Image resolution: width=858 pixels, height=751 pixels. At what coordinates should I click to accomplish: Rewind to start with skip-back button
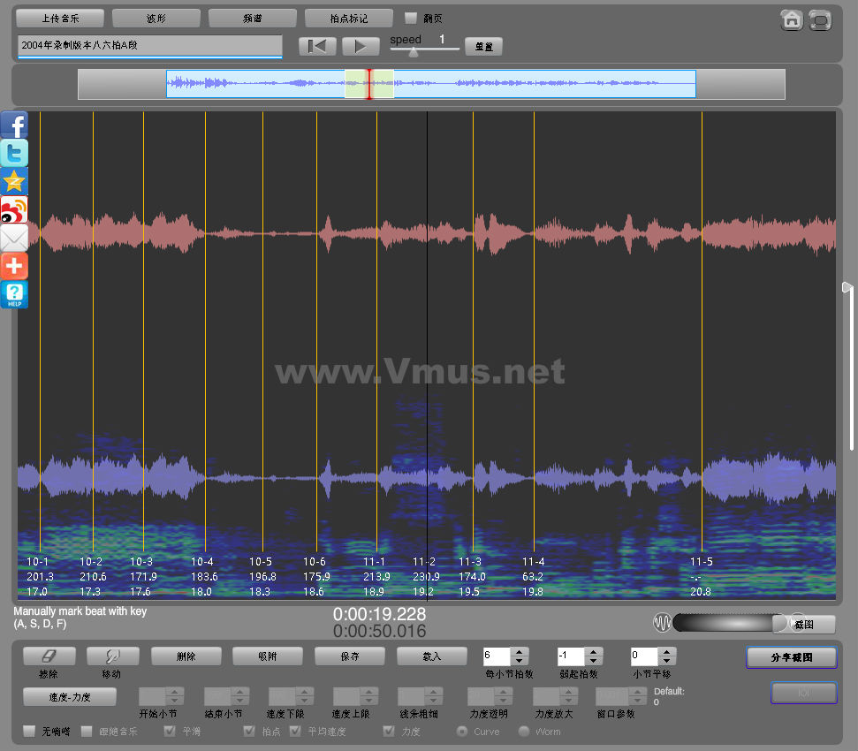(317, 46)
